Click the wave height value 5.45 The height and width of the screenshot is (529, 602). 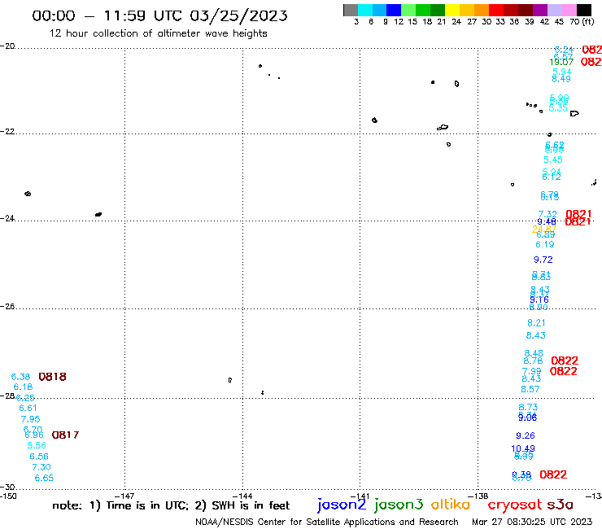click(553, 160)
